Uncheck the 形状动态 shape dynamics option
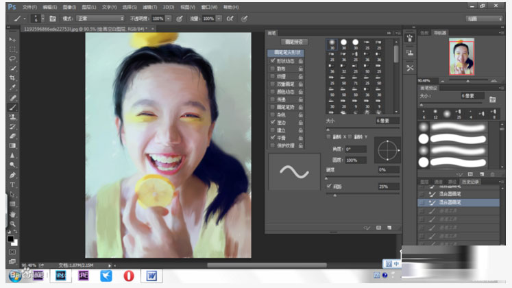The height and width of the screenshot is (288, 512). point(273,61)
